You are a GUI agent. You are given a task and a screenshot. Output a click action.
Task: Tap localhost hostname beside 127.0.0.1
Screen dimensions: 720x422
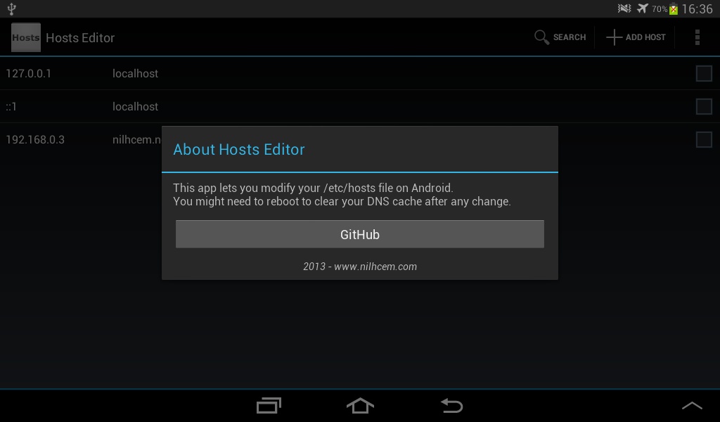[x=135, y=73]
